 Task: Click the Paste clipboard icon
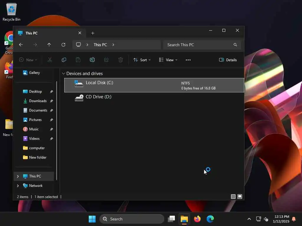click(78, 60)
